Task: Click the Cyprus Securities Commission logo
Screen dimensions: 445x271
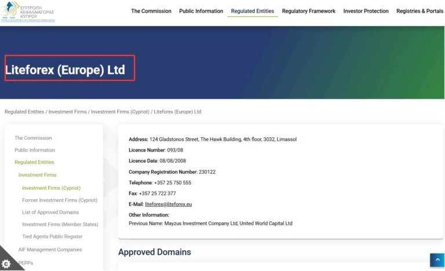Action: point(28,12)
